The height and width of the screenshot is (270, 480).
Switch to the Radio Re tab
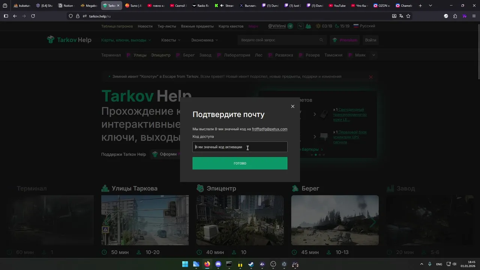201,6
